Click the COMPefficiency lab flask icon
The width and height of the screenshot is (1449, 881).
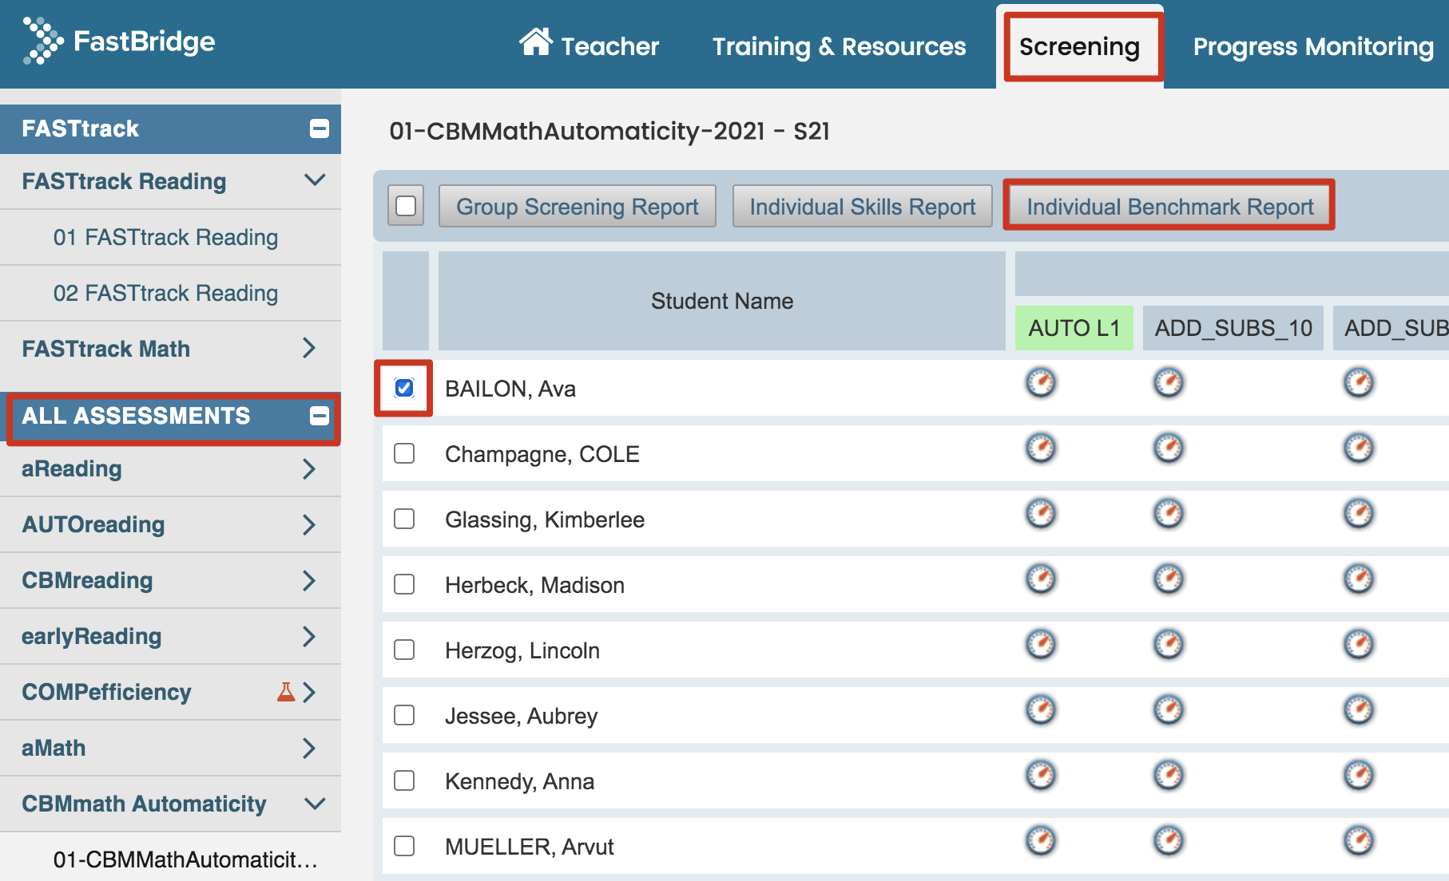pos(285,692)
